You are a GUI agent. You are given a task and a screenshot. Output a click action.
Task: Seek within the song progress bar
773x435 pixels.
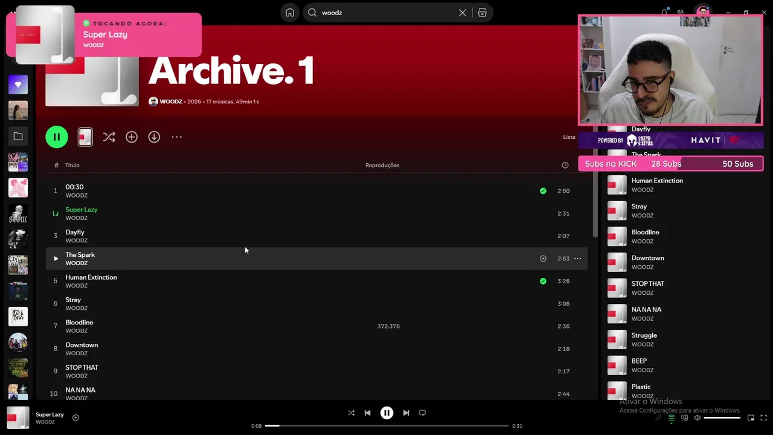(x=386, y=426)
